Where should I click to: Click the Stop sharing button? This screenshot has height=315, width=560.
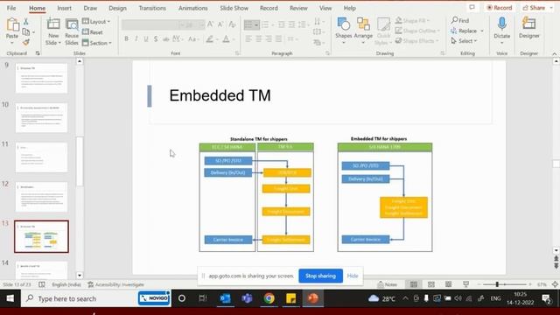tap(320, 276)
